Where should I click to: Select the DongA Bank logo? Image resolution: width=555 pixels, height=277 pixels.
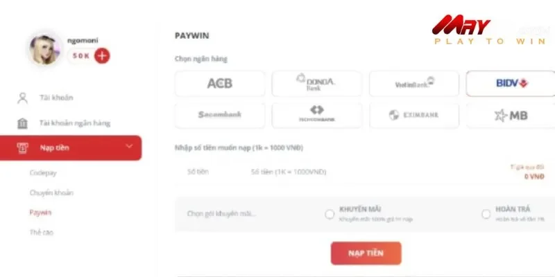tap(316, 84)
